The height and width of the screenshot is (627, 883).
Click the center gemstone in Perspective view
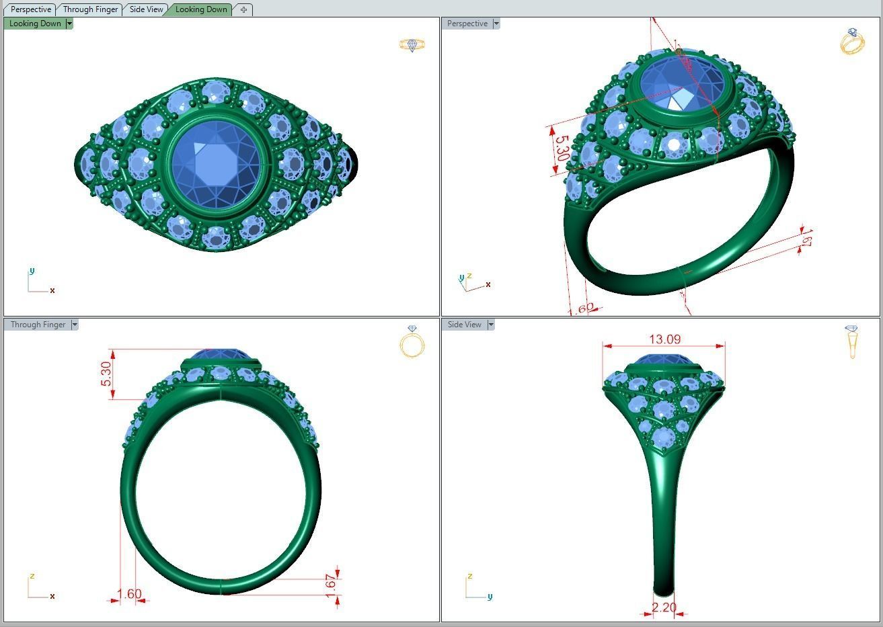683,85
